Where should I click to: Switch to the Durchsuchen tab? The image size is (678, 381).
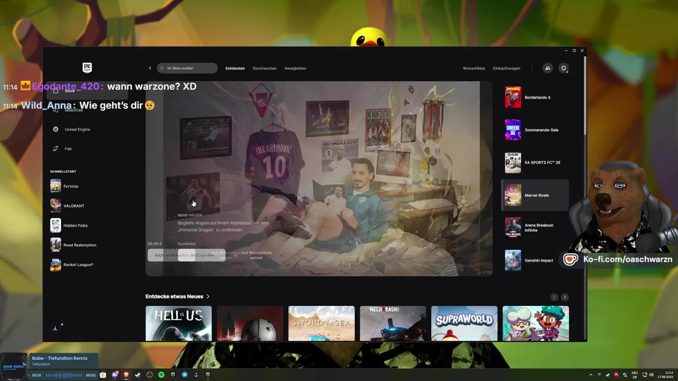[264, 68]
